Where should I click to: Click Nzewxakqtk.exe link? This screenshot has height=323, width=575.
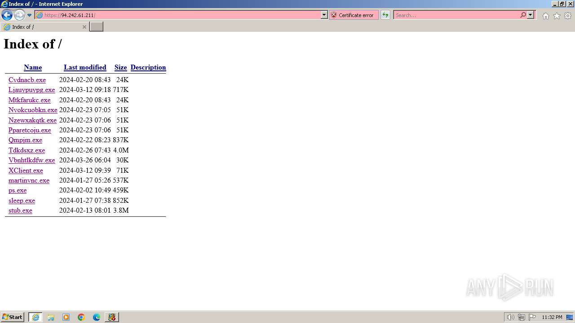[32, 120]
